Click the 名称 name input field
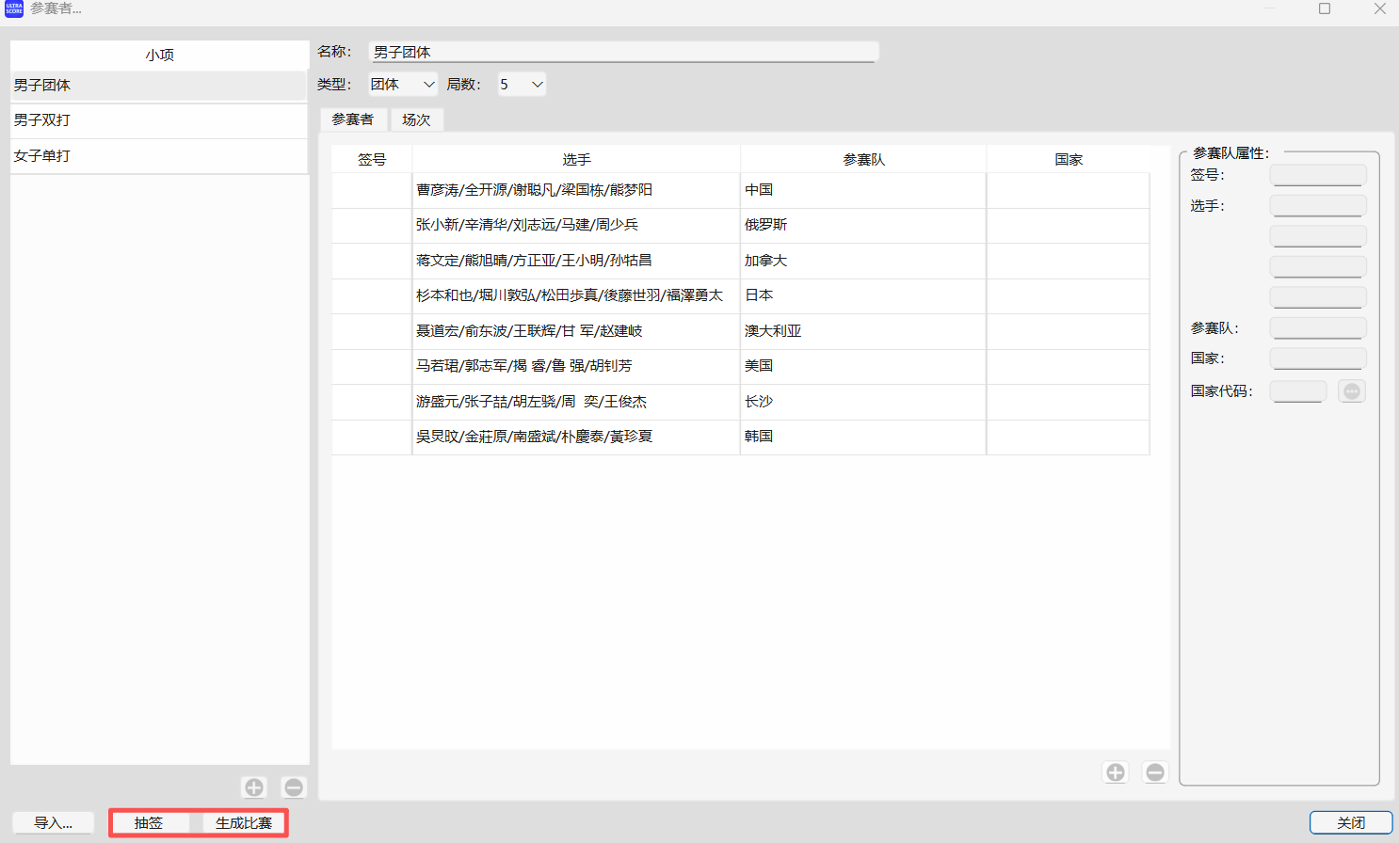Screen dimensions: 1399x843 click(621, 52)
